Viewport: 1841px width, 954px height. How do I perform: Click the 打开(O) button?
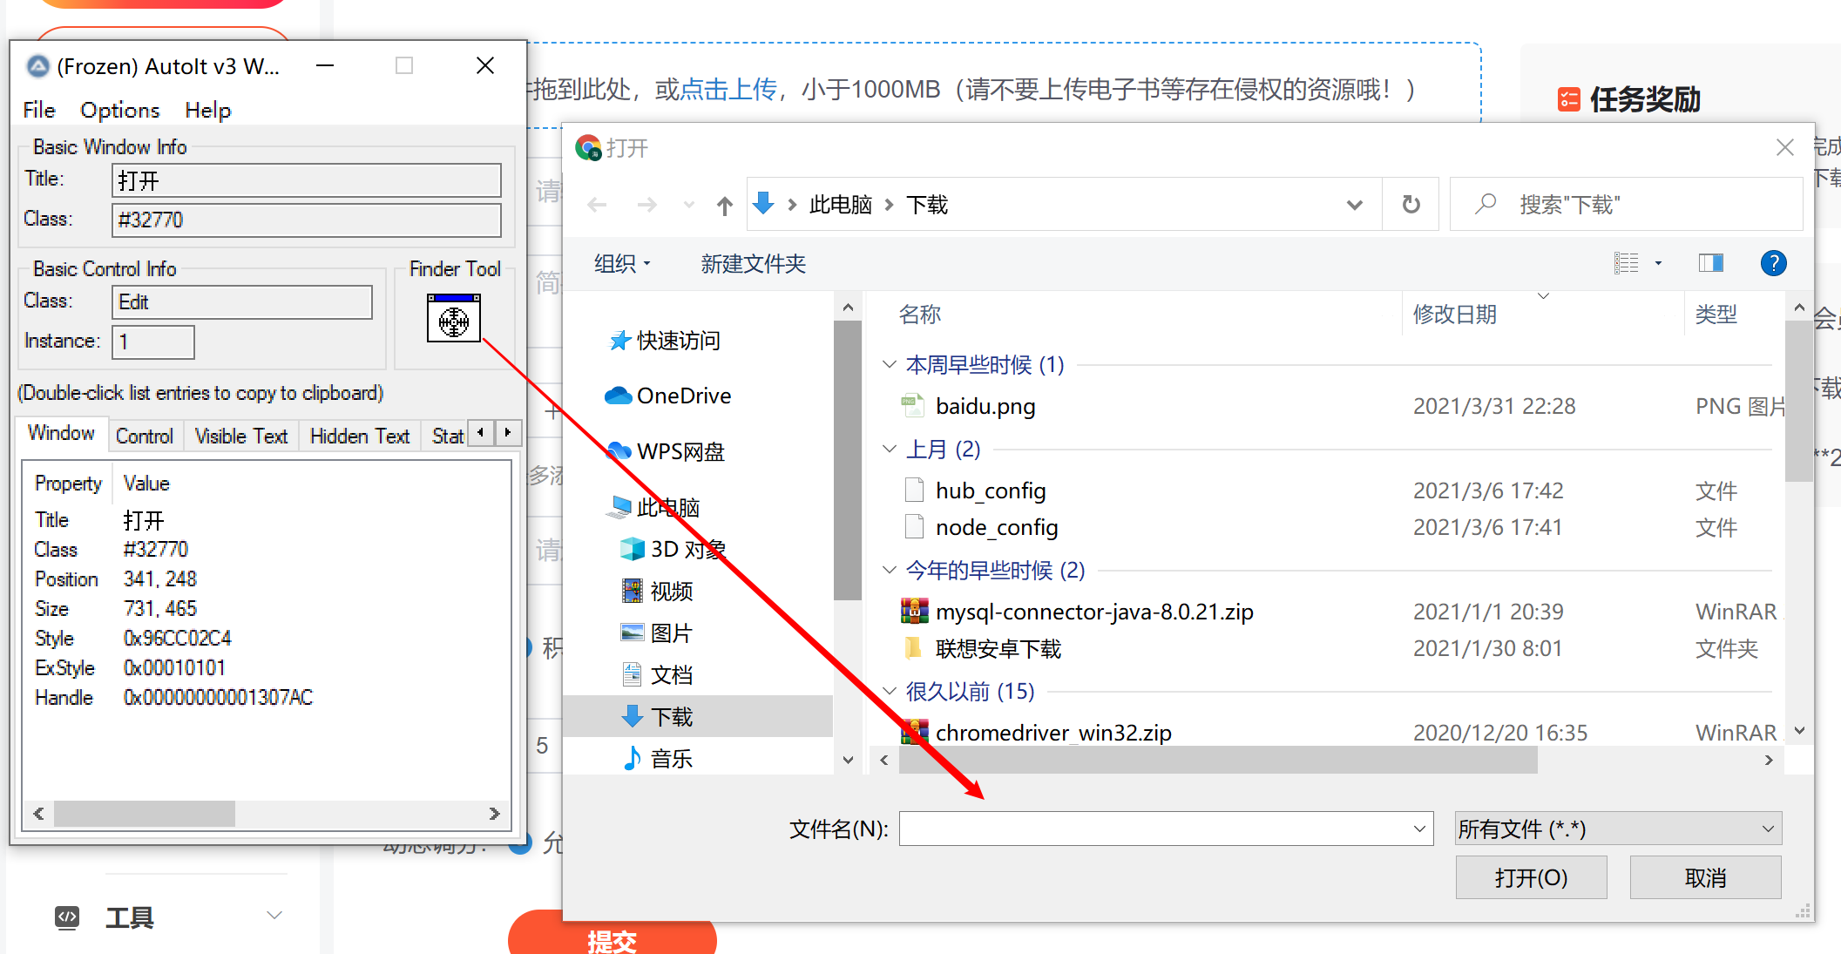coord(1530,877)
